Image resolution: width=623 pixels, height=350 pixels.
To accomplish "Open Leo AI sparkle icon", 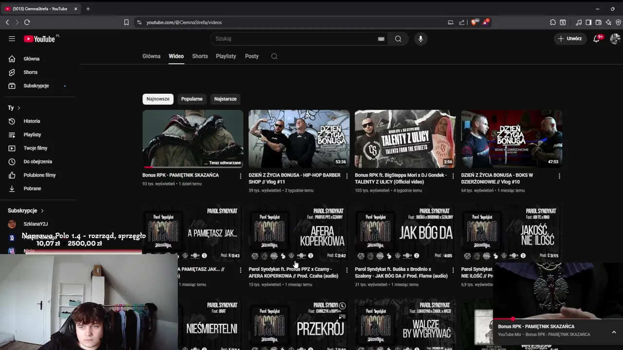I will click(x=608, y=22).
